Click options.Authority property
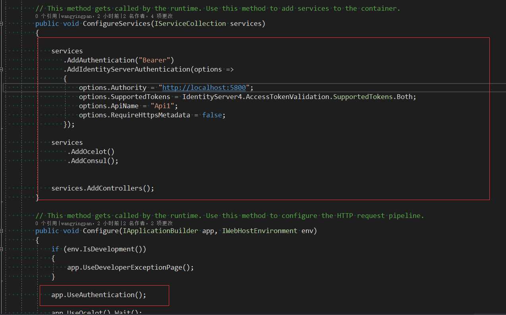The image size is (506, 315). (112, 87)
